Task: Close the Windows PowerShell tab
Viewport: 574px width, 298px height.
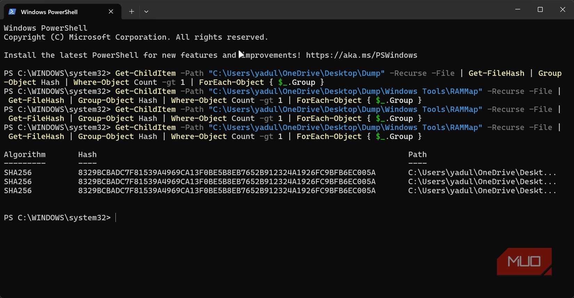Action: 111,11
